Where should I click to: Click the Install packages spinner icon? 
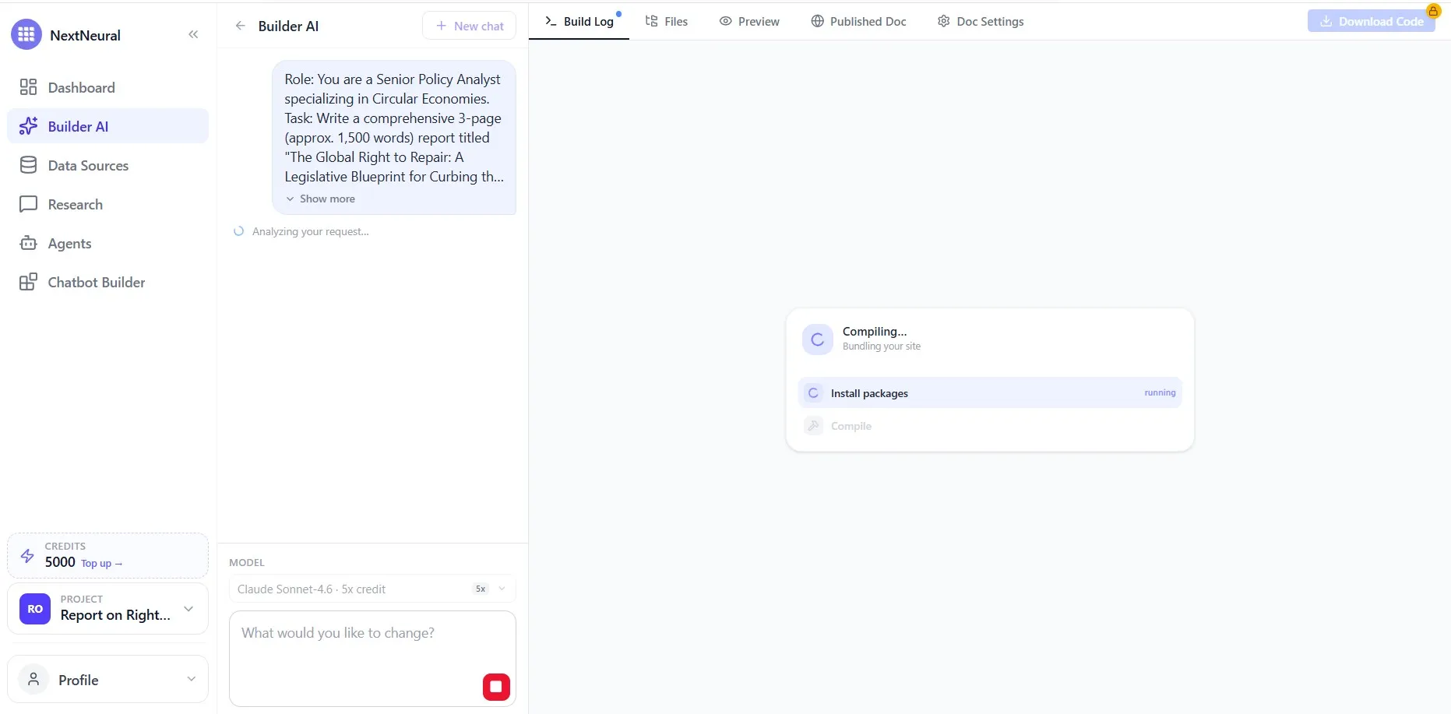click(x=813, y=393)
